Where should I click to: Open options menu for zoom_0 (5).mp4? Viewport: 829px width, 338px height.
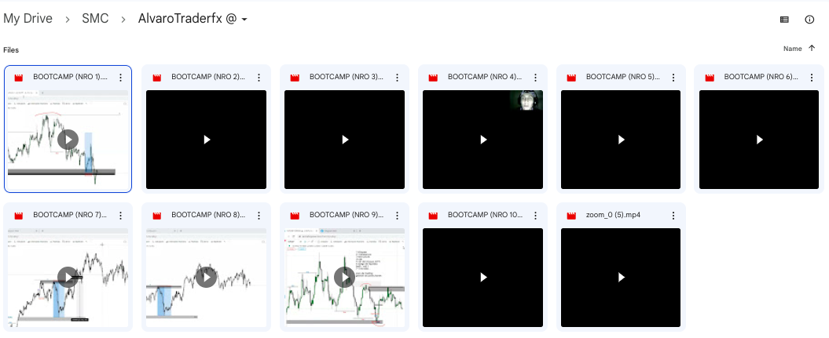(673, 216)
